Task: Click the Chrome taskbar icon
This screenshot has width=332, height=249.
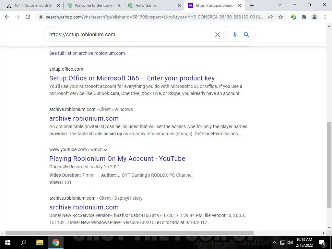Action: coord(56,243)
